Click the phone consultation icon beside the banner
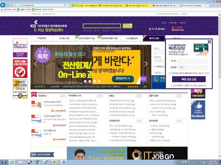This screenshot has width=221, height=165. 156,79
